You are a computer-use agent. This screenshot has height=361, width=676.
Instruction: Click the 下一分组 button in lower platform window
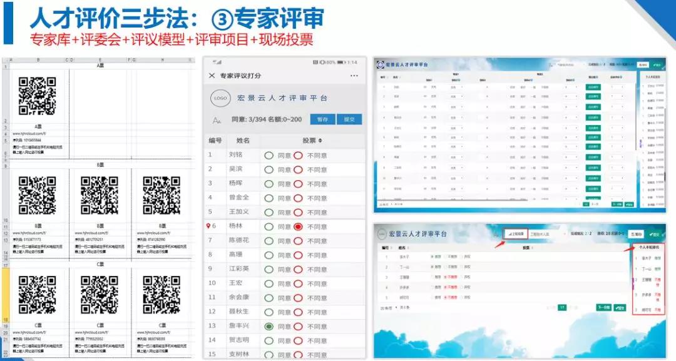(x=603, y=307)
